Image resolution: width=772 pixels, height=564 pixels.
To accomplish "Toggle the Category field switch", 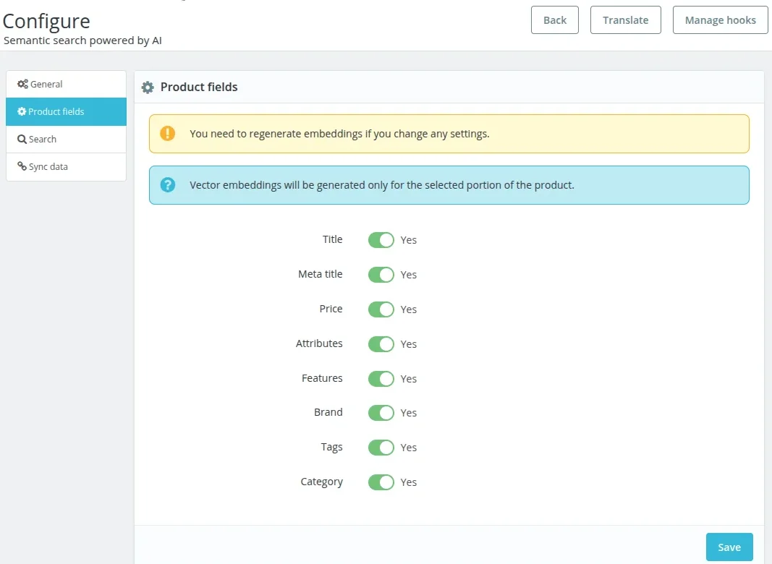I will point(381,482).
